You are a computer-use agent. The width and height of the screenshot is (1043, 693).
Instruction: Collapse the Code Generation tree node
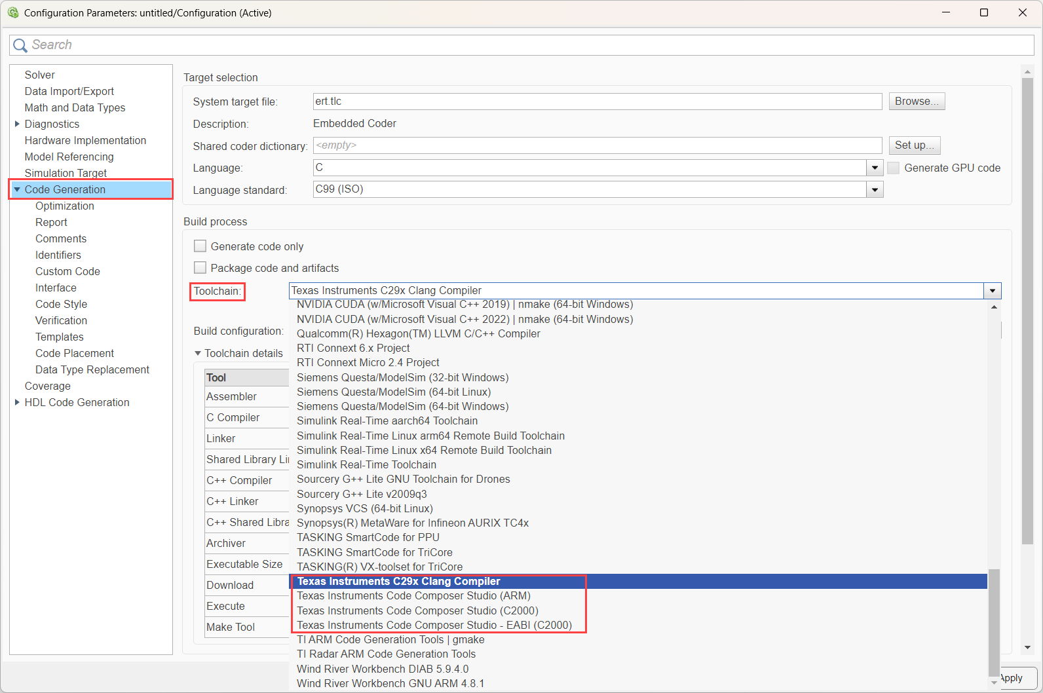click(x=17, y=189)
